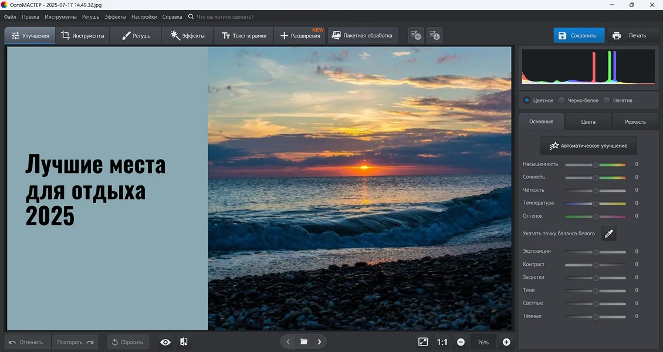This screenshot has width=663, height=352.
Task: Click the 'Что вы хотите сделать?' search field
Action: coord(225,17)
